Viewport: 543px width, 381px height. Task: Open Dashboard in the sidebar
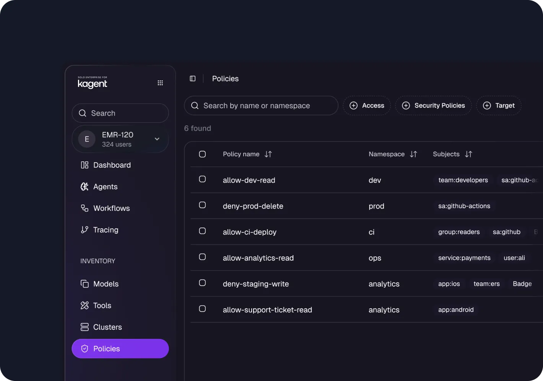[120, 165]
